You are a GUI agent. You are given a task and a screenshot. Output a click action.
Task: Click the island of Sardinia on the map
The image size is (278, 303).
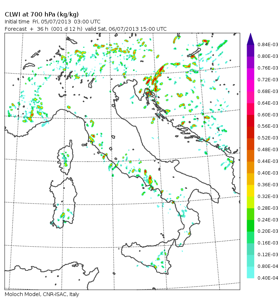pyautogui.click(x=64, y=203)
